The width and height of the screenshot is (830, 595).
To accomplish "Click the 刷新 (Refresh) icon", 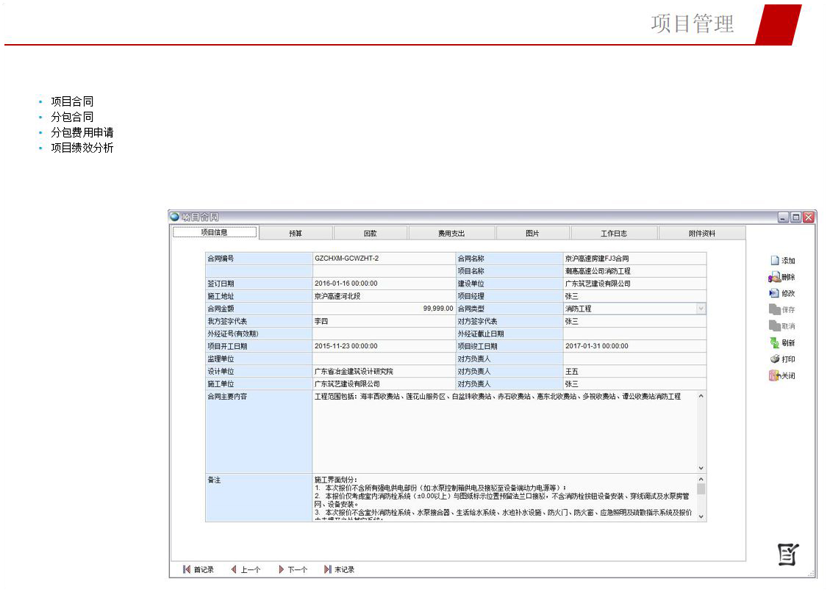I will tap(774, 343).
